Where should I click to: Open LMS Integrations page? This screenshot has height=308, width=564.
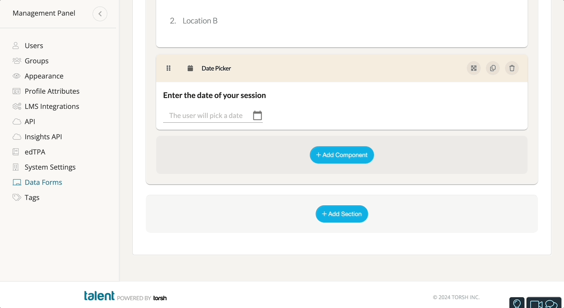coord(52,106)
